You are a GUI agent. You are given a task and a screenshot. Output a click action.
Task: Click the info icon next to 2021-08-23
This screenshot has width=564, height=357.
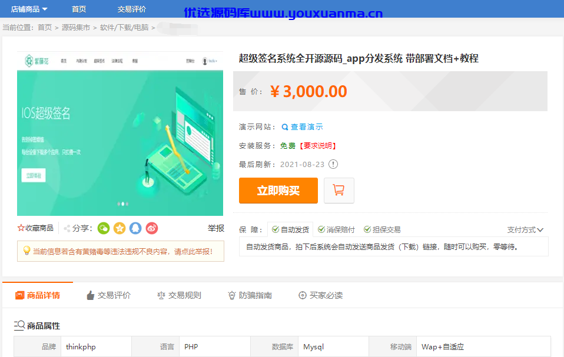pyautogui.click(x=333, y=164)
